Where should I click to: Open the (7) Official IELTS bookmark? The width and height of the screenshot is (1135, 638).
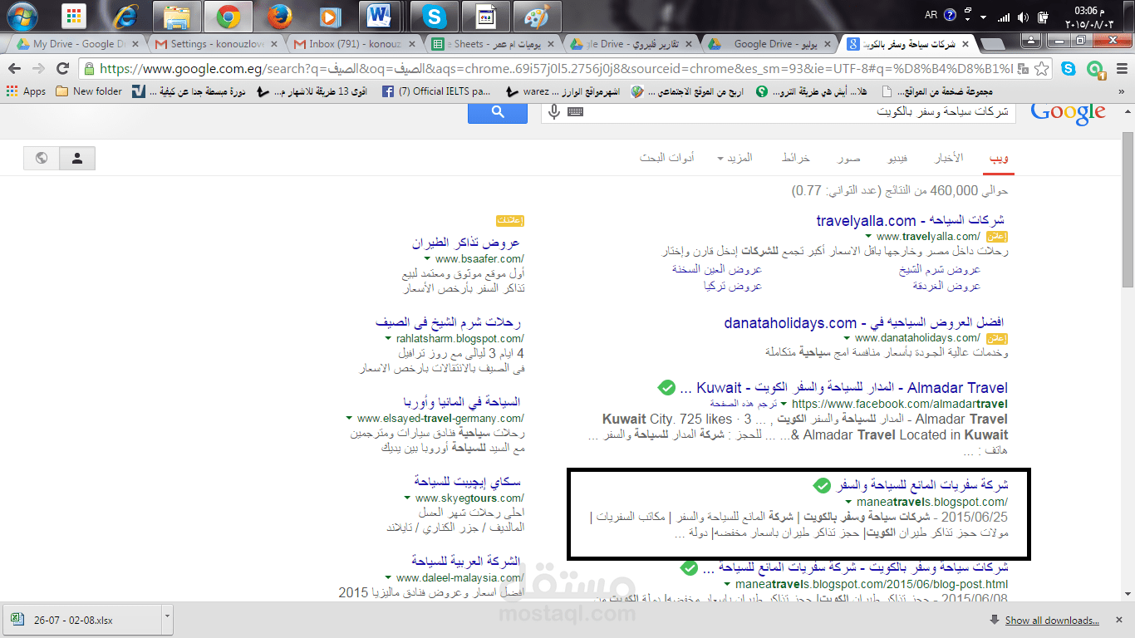pyautogui.click(x=436, y=91)
